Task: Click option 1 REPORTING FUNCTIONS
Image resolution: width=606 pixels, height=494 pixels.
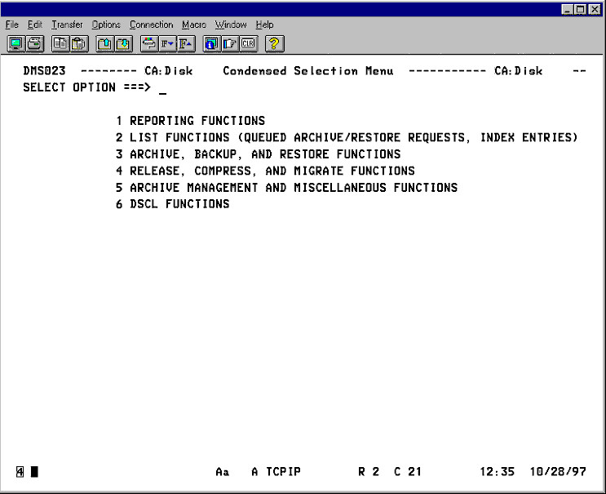Action: [x=191, y=121]
